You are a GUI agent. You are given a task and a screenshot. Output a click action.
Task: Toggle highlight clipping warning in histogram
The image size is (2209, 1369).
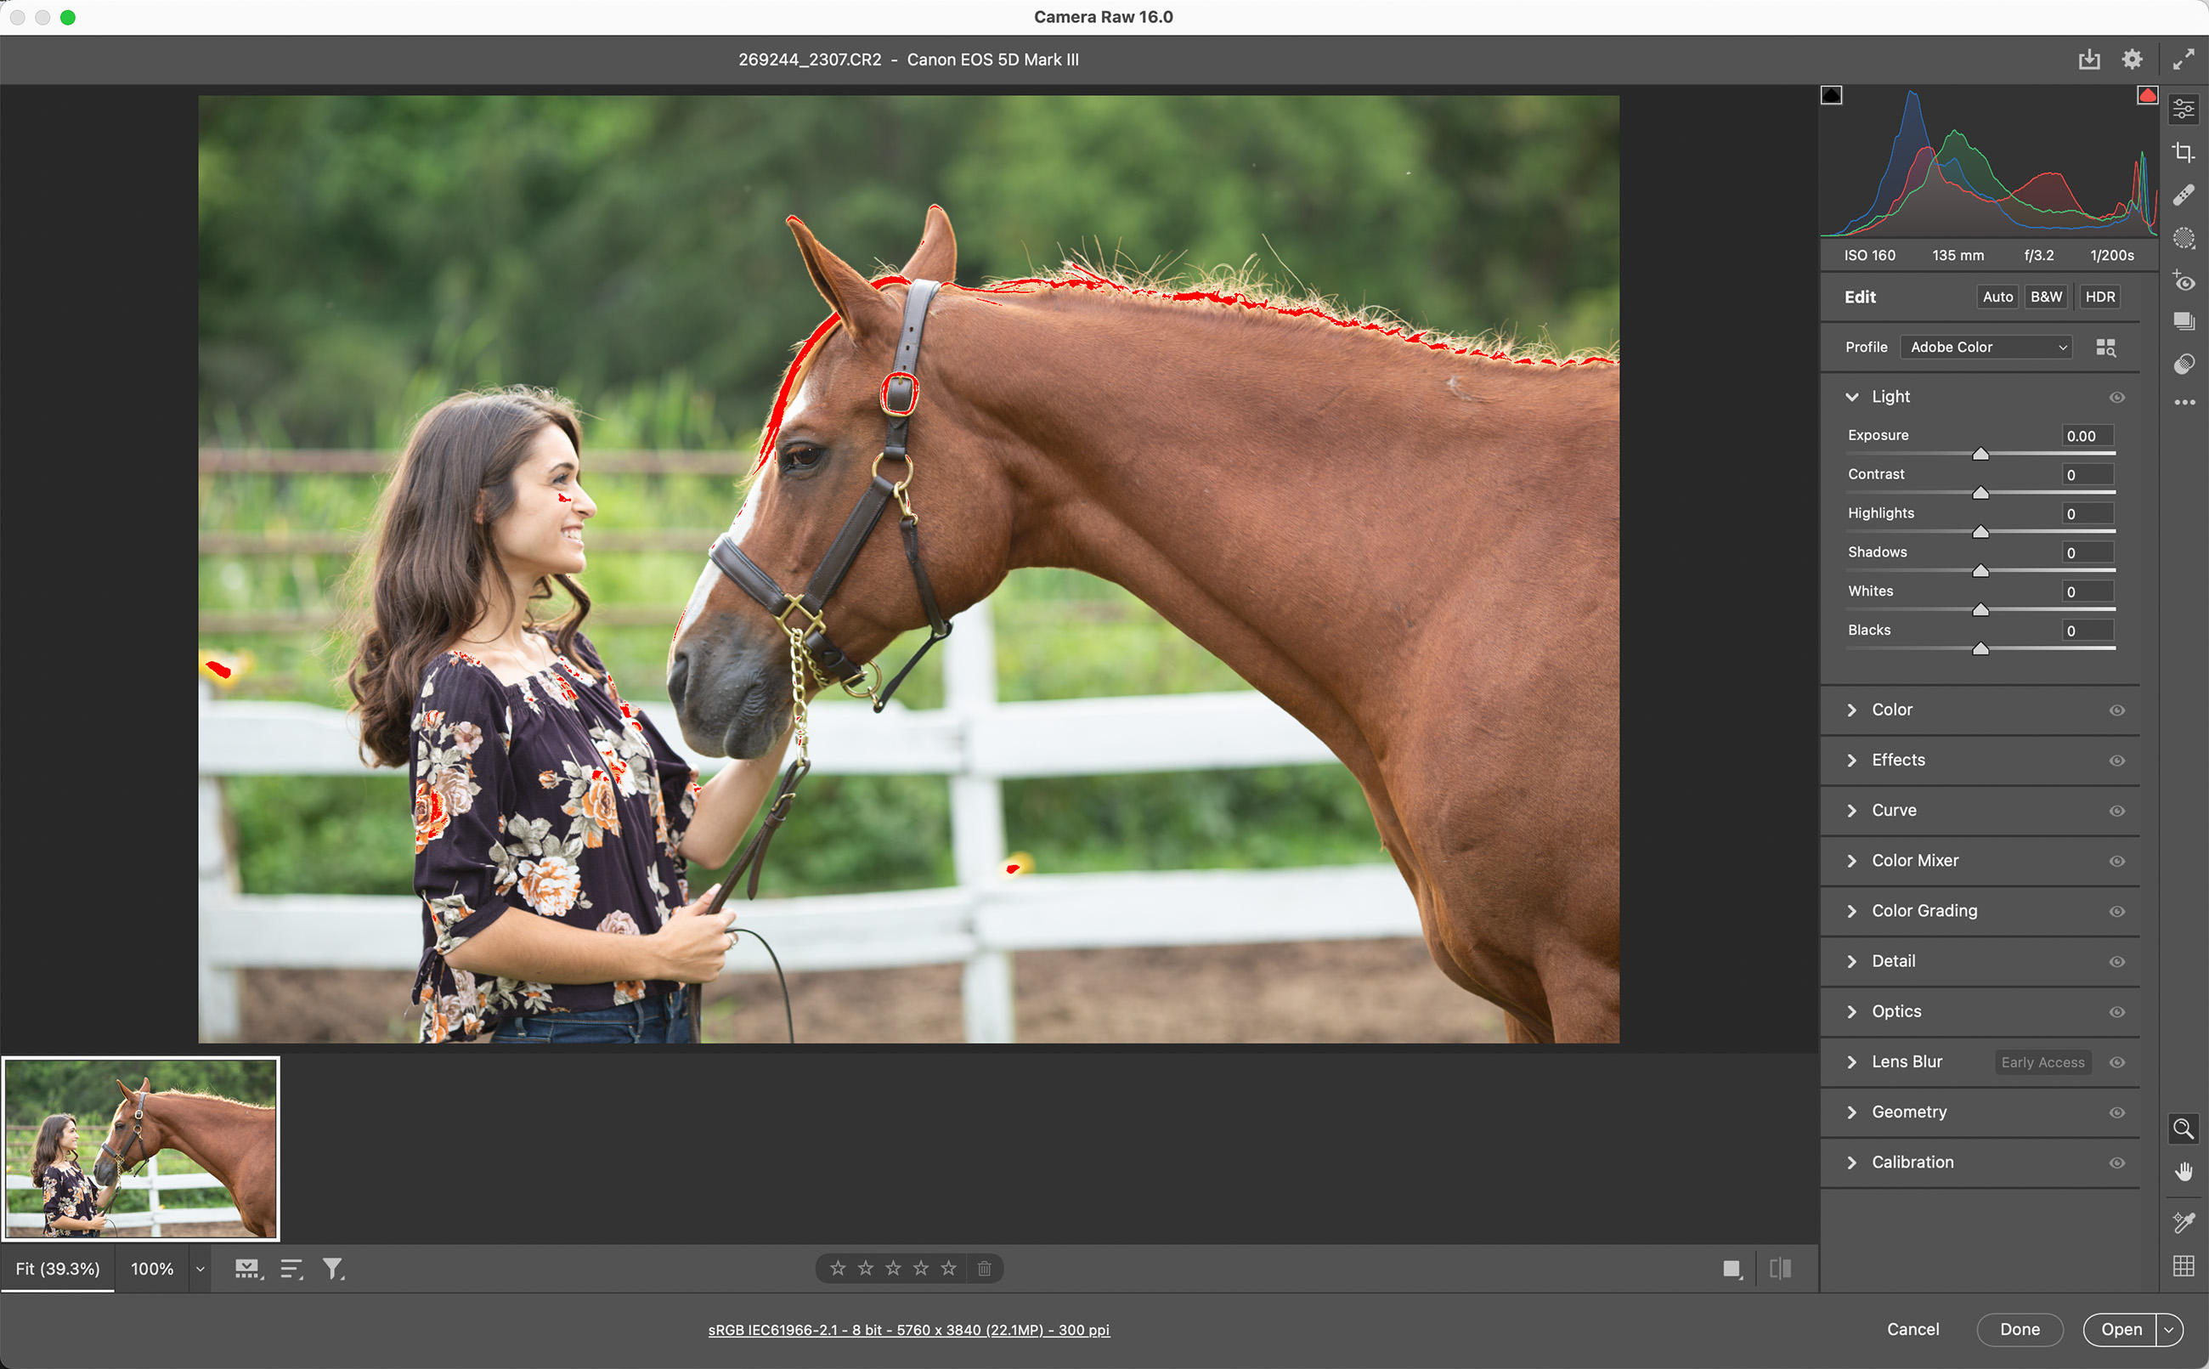coord(2147,95)
